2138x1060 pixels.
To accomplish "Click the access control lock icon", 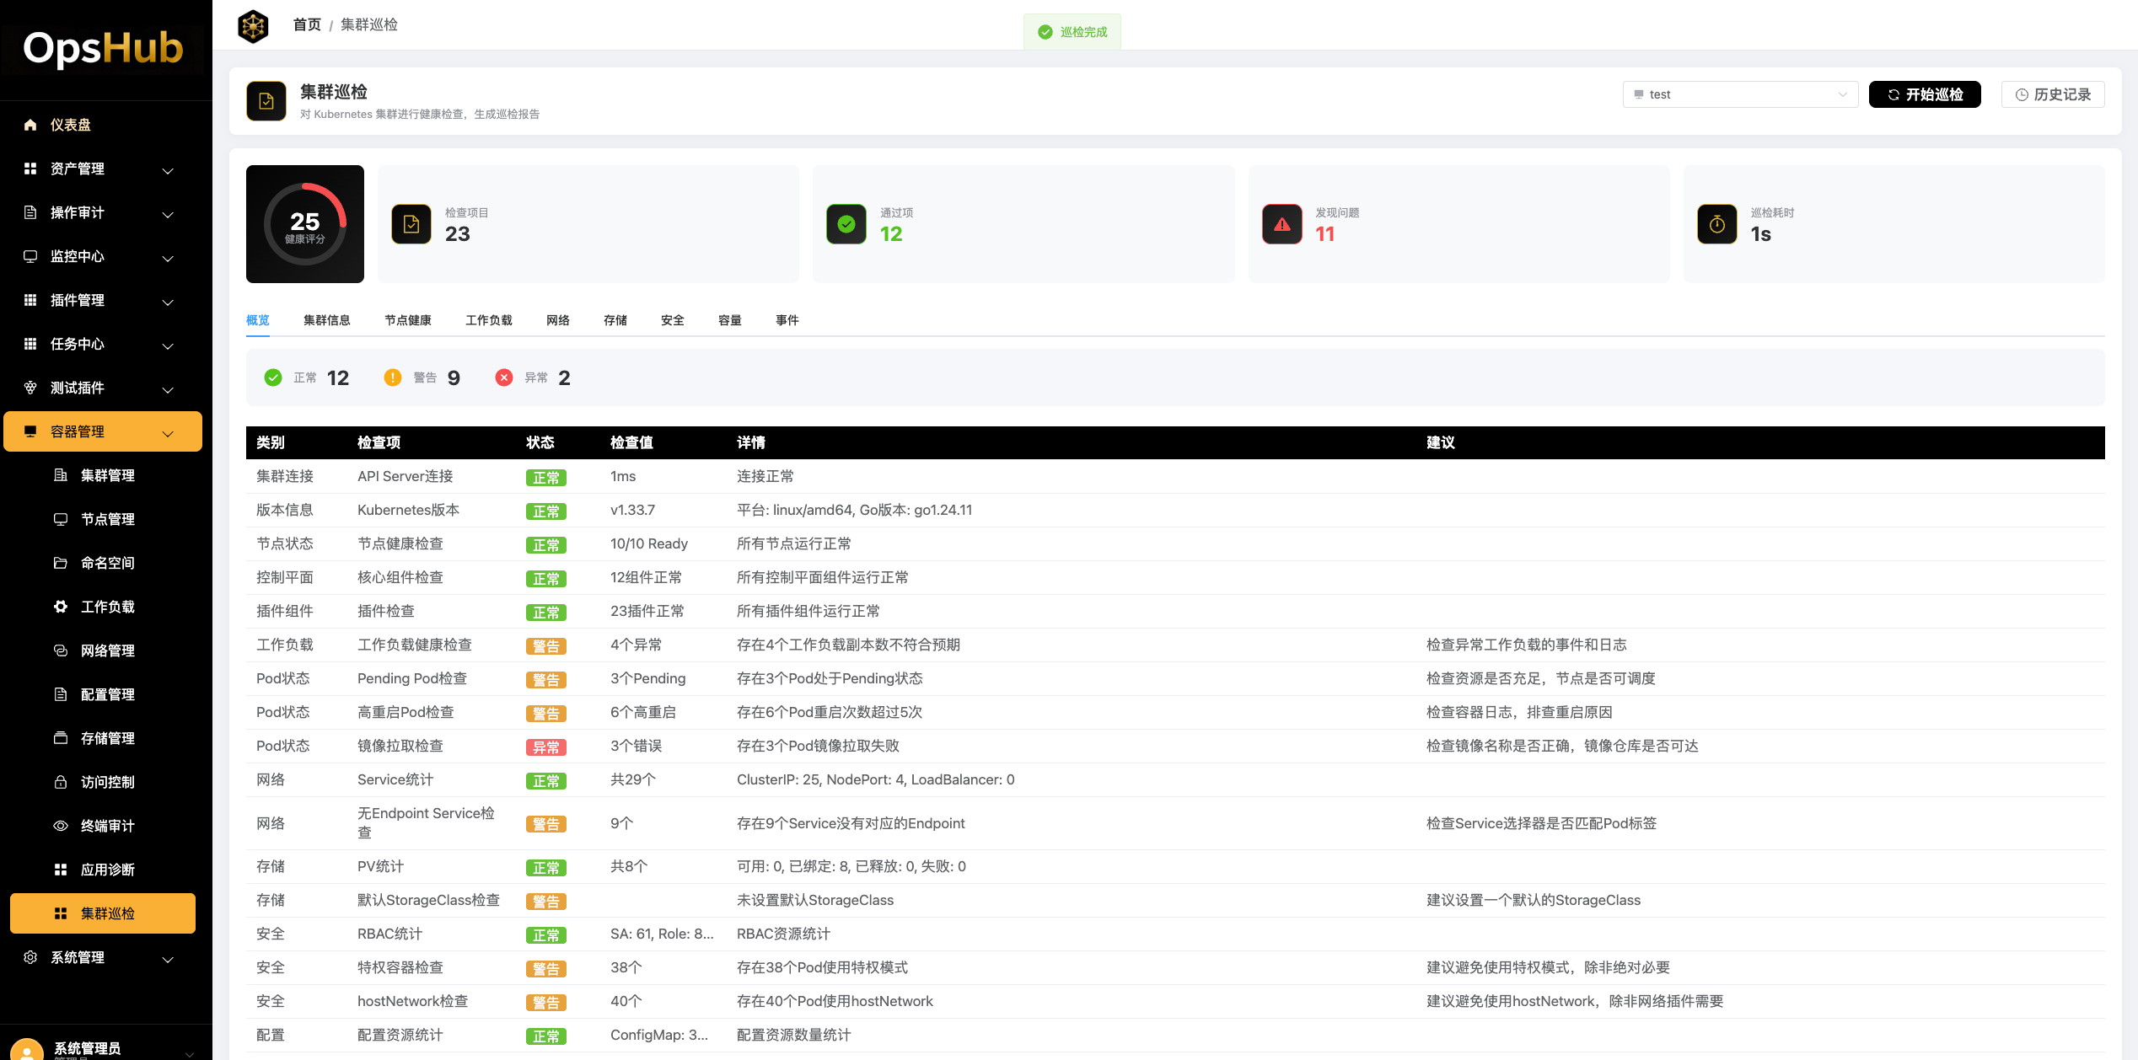I will coord(61,782).
